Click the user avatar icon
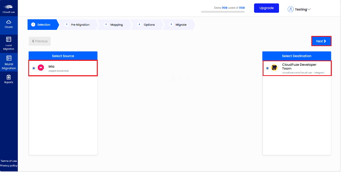The height and width of the screenshot is (172, 341). [x=291, y=9]
